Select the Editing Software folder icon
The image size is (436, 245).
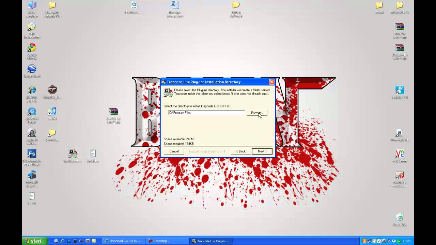[x=236, y=9]
